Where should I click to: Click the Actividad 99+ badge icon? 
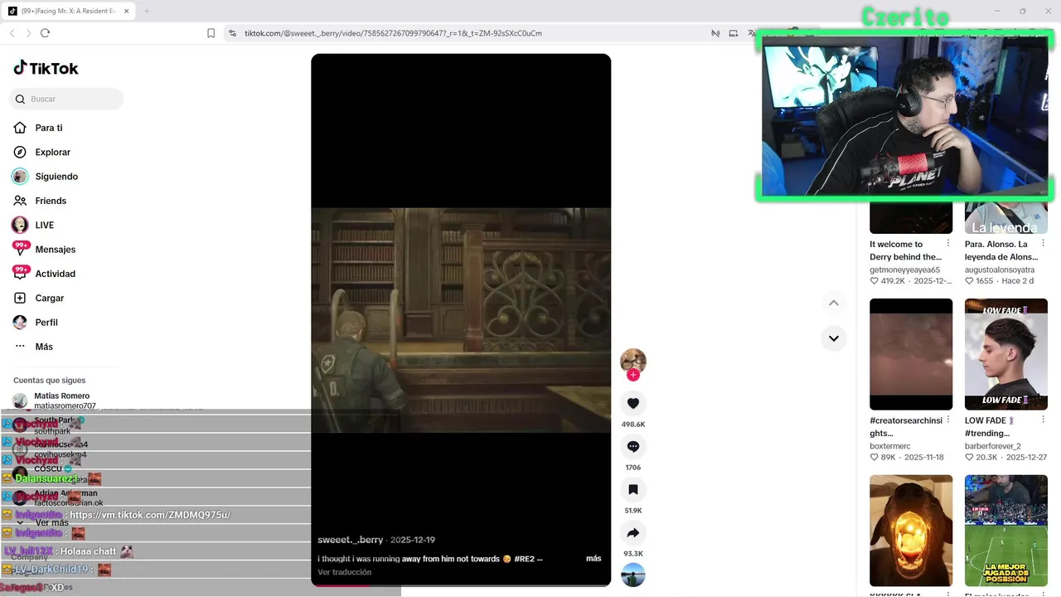(21, 272)
